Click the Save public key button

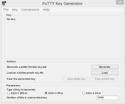(76, 79)
